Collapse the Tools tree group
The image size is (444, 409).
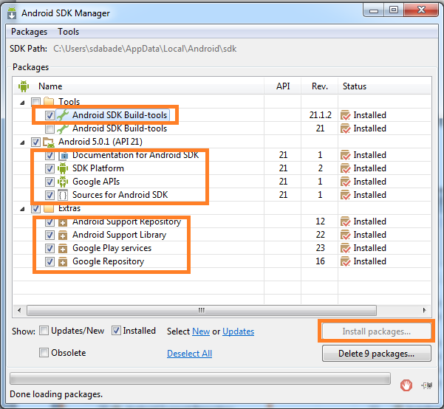[22, 103]
